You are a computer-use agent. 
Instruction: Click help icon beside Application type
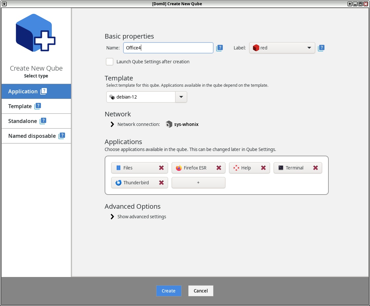coord(44,91)
